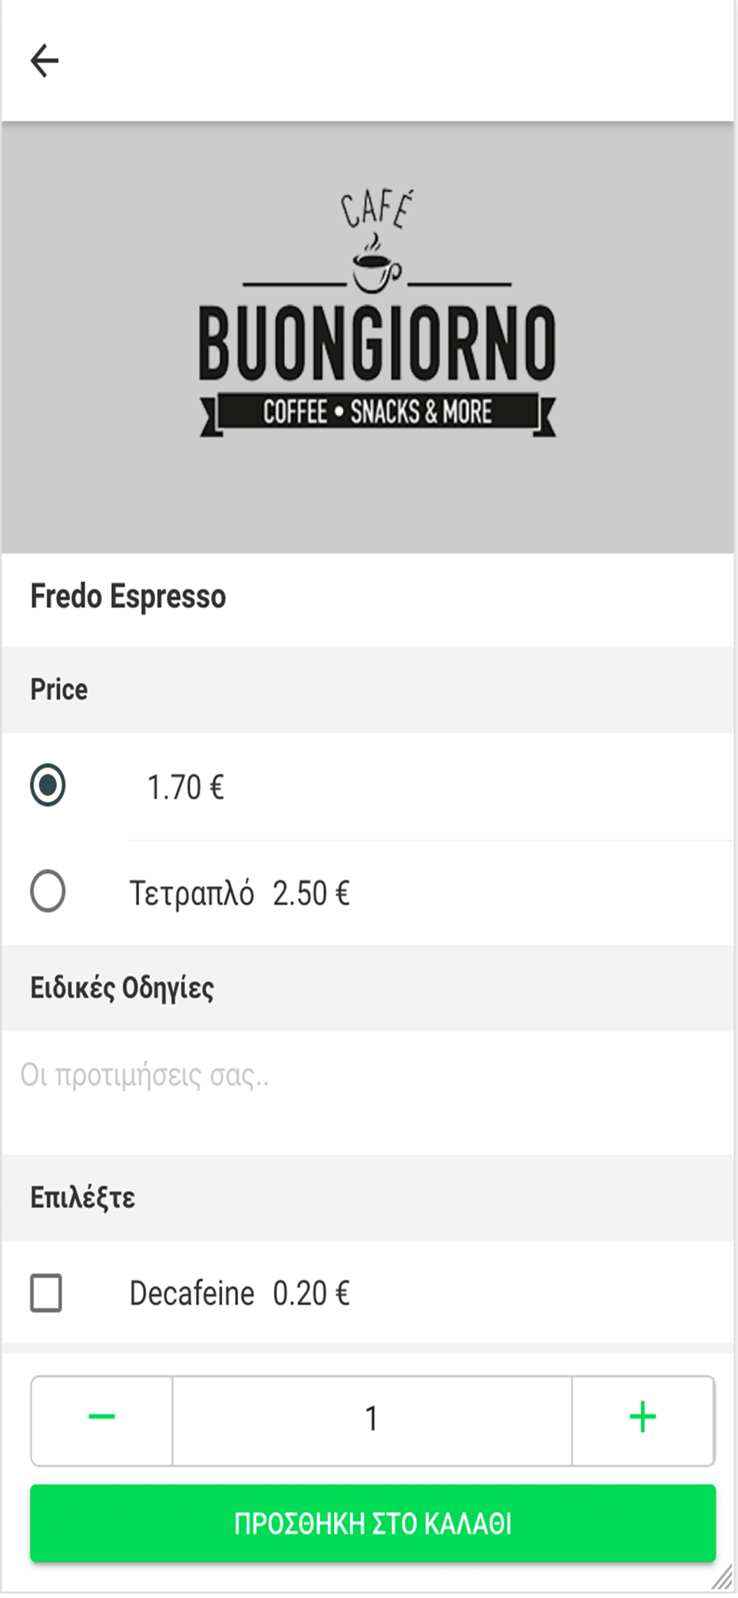Decrease quantity with the minus icon

[x=101, y=1419]
